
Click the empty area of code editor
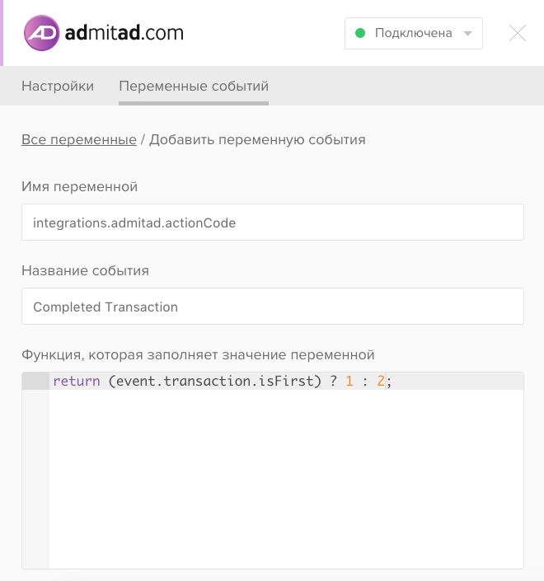click(x=286, y=479)
